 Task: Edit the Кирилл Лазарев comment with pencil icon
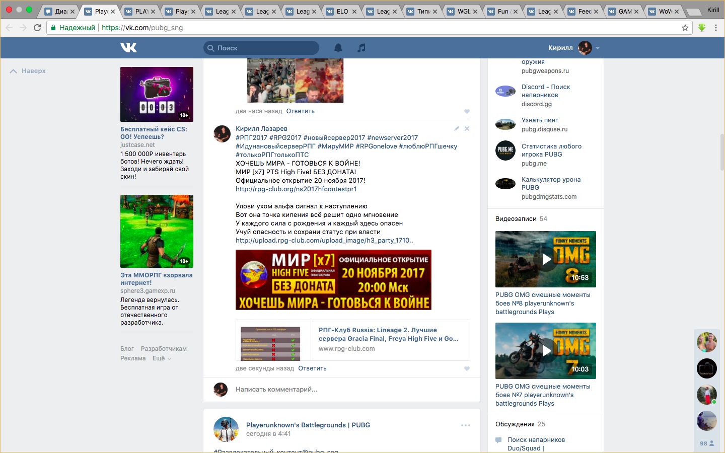(x=457, y=128)
